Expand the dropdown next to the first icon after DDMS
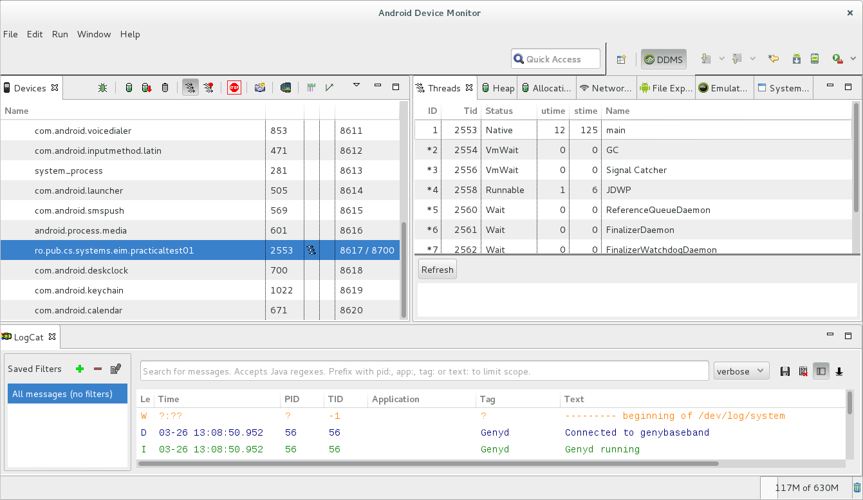The height and width of the screenshot is (500, 863). [x=721, y=59]
